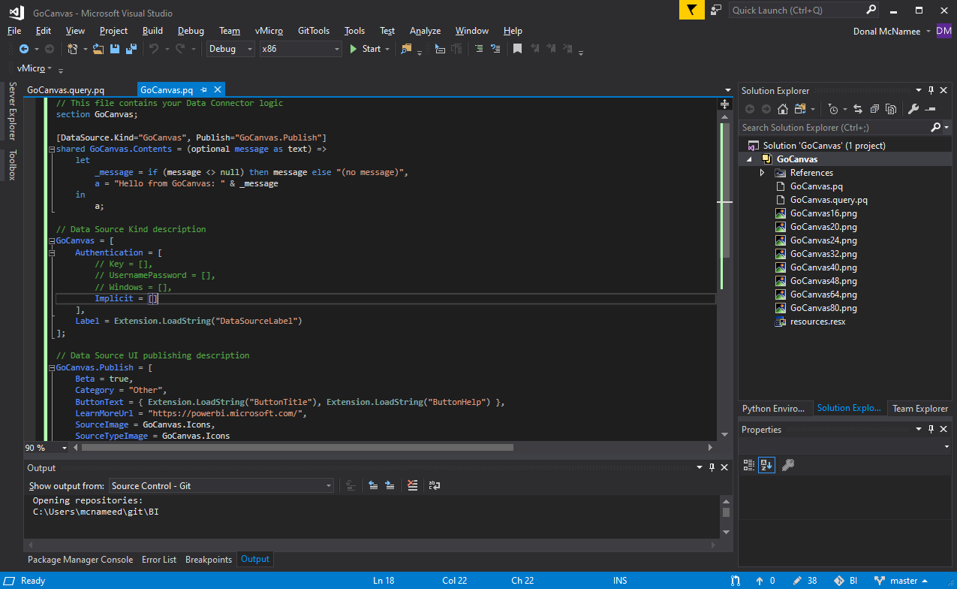This screenshot has width=957, height=589.
Task: Click the notifications flag icon
Action: pos(692,10)
